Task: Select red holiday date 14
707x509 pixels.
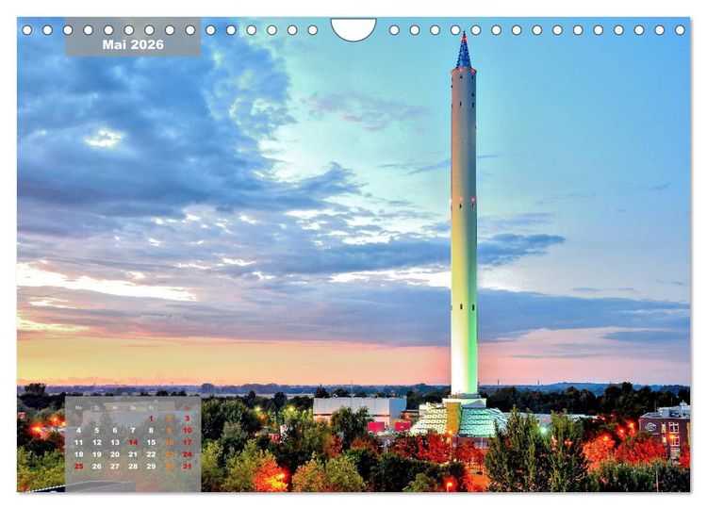Action: [x=133, y=443]
